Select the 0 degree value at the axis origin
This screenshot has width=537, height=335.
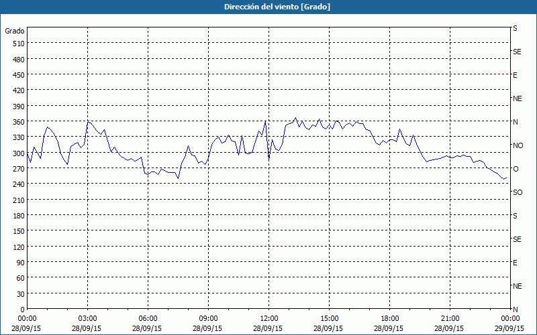coord(23,310)
